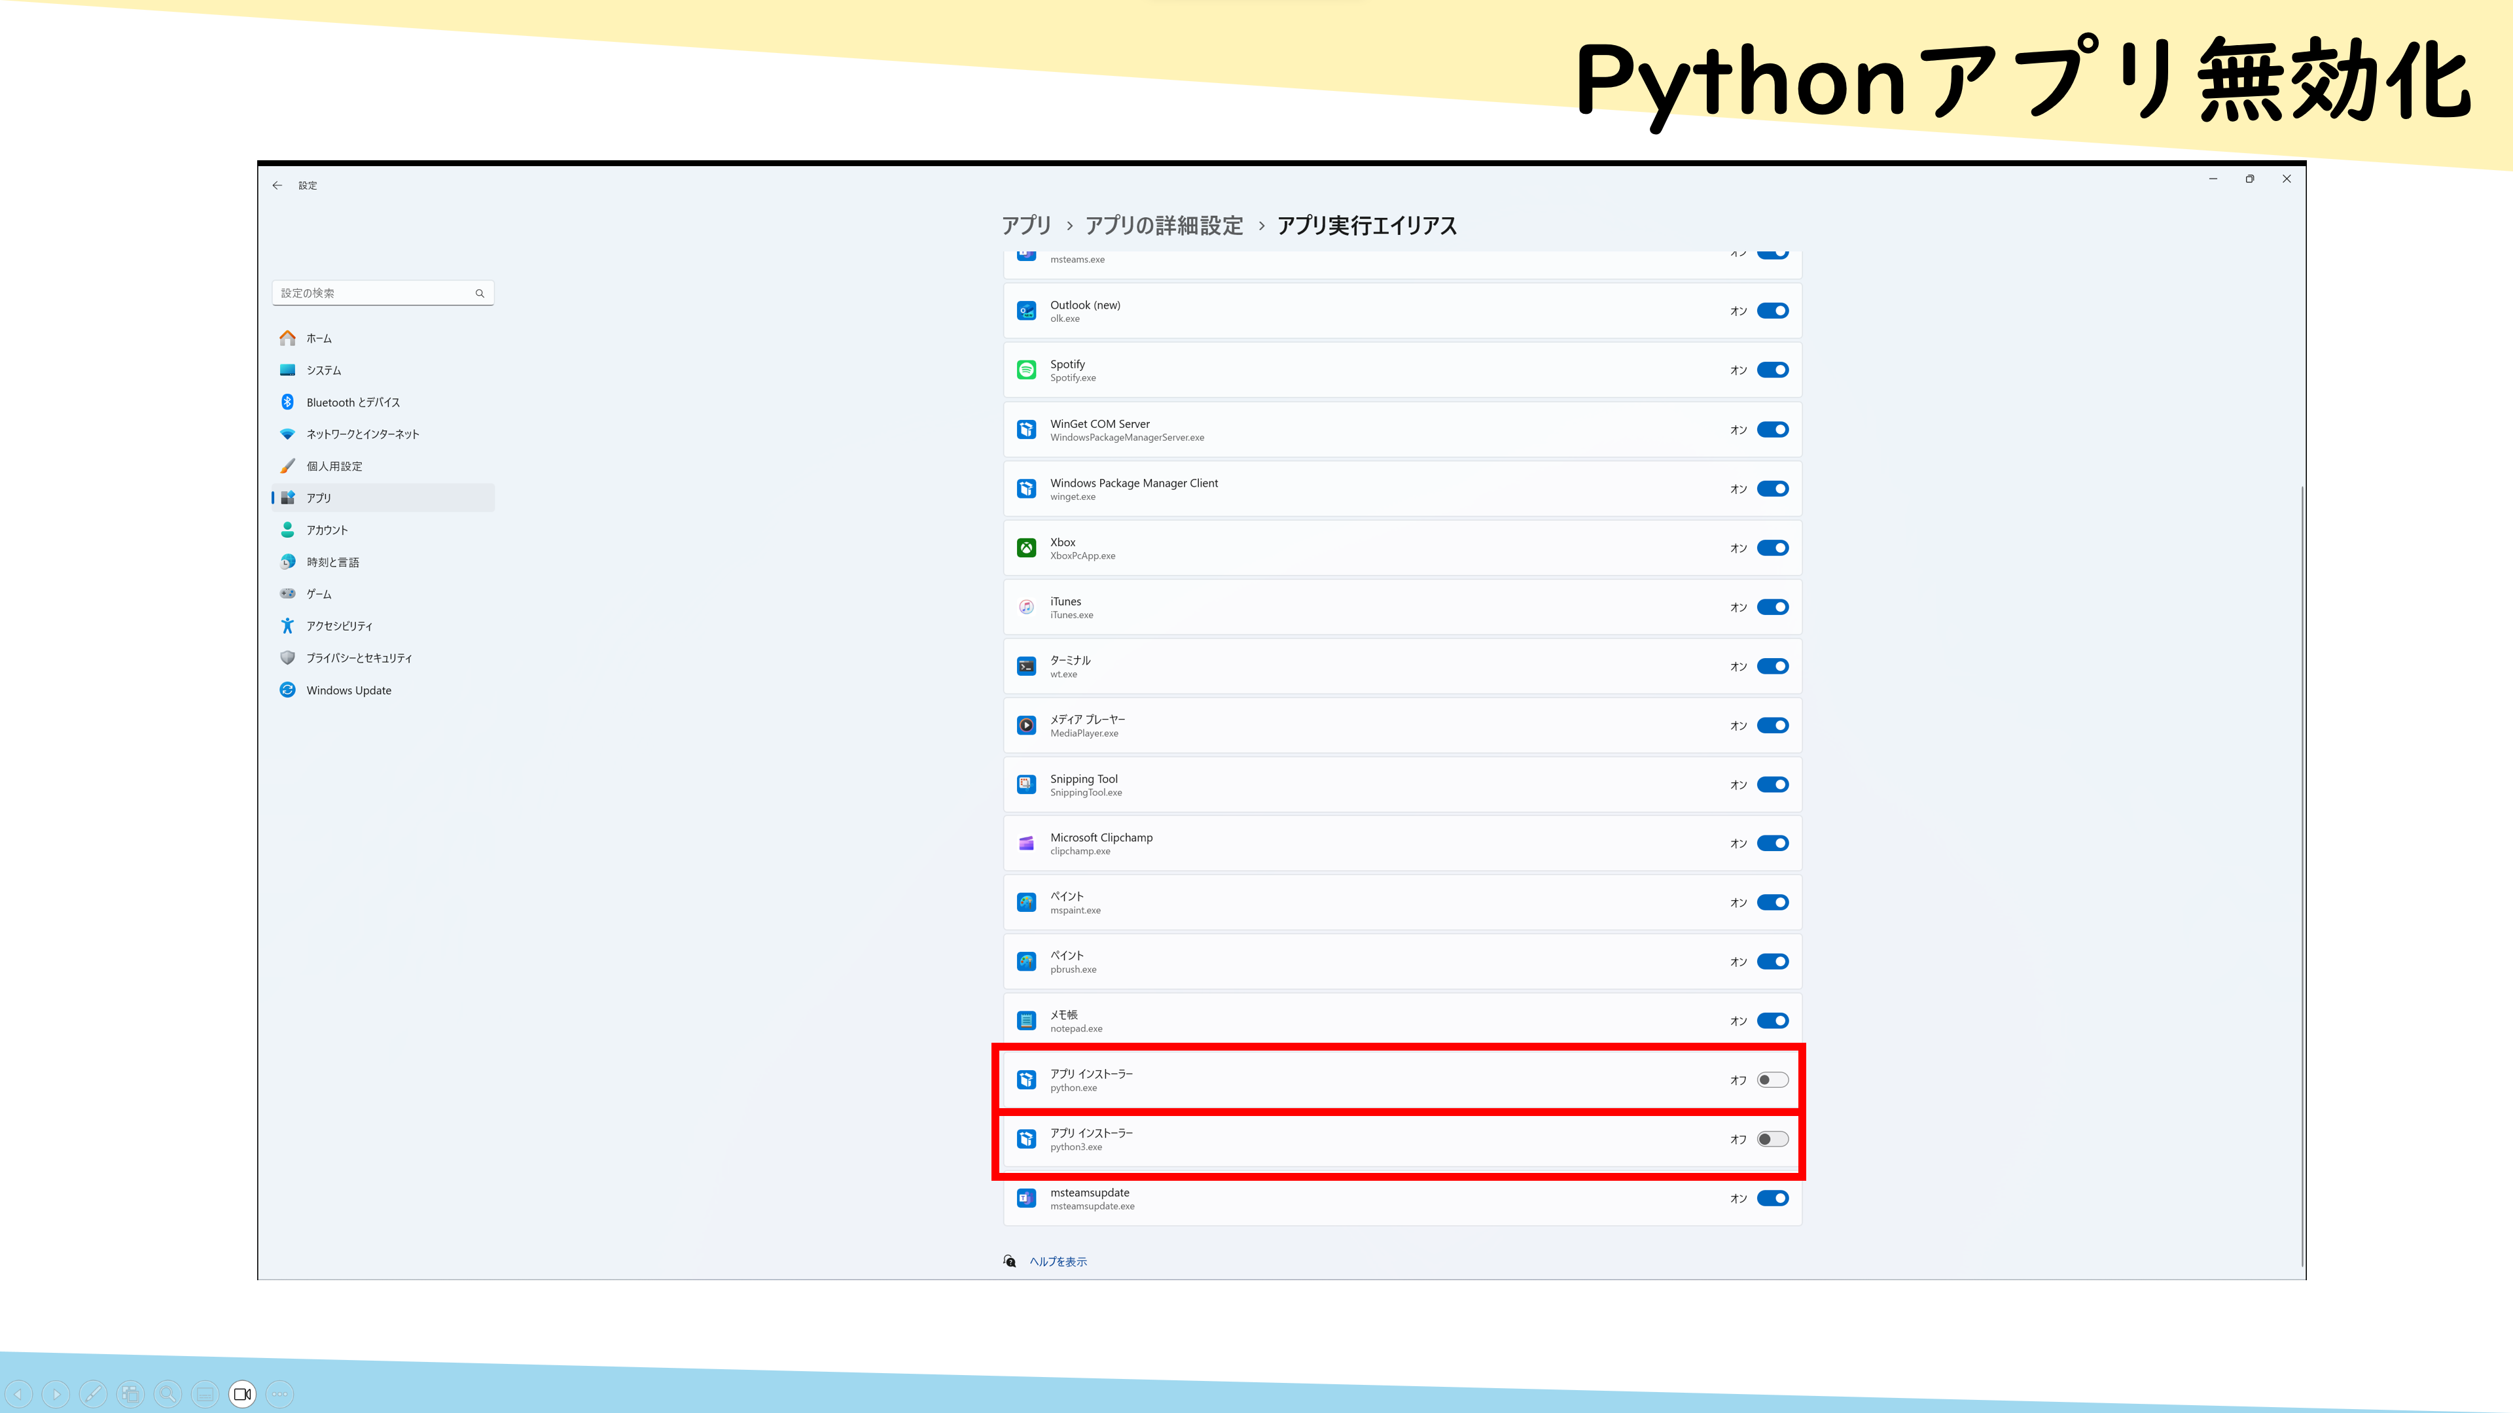Turn off the Spotify.exe alias toggle
The image size is (2513, 1413).
click(x=1773, y=370)
